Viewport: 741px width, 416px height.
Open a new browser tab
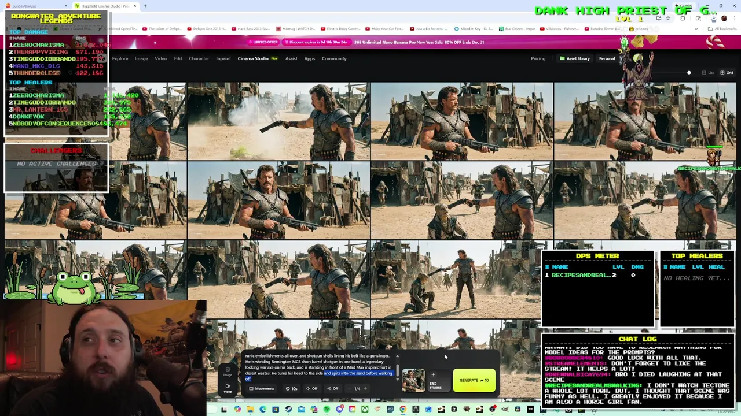[x=145, y=6]
